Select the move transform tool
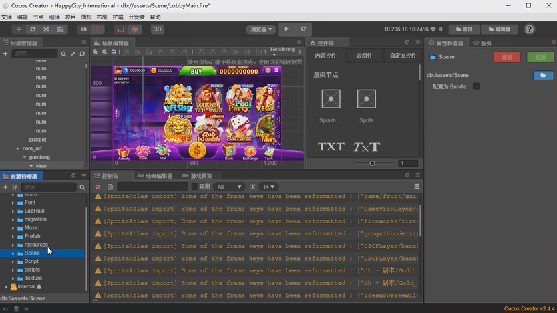Screen dimensions: 557x313 click(x=19, y=29)
